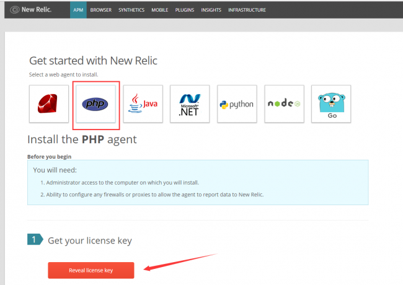Click the step 1 number badge
Screen dimensions: 403x285
tap(35, 239)
